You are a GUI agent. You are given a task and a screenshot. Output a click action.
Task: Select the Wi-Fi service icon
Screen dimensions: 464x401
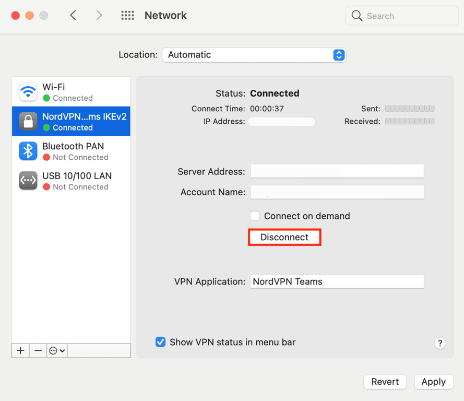pos(28,92)
